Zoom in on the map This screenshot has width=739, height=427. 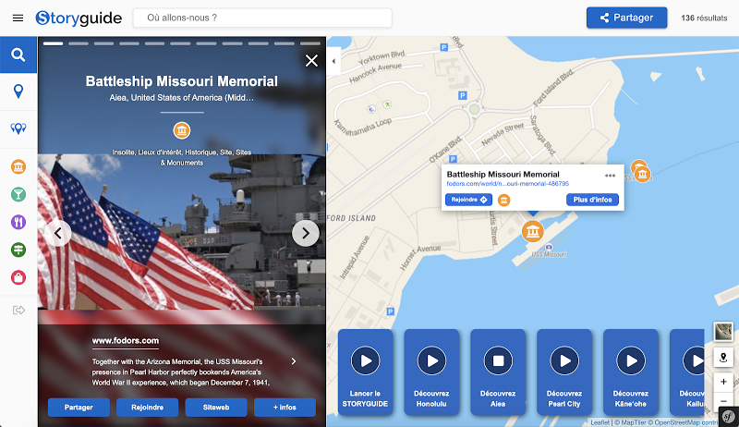click(x=723, y=382)
